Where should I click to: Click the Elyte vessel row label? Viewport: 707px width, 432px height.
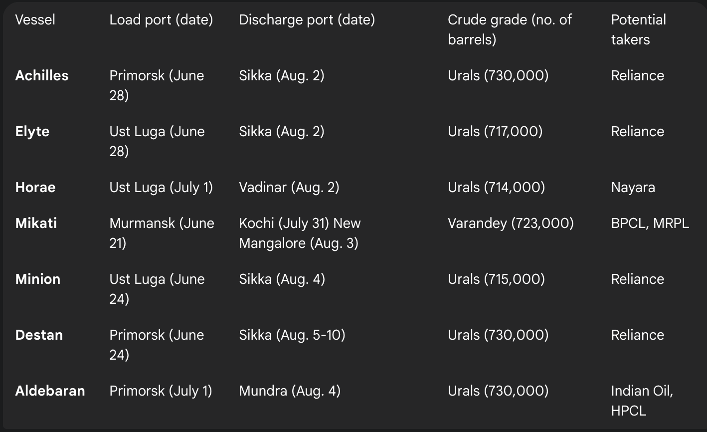click(x=32, y=132)
